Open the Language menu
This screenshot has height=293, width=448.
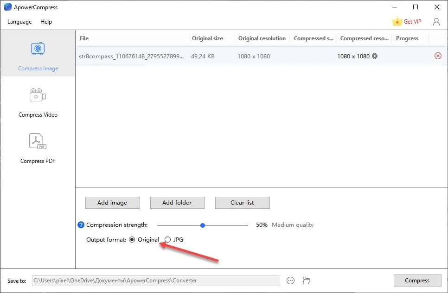[x=19, y=22]
